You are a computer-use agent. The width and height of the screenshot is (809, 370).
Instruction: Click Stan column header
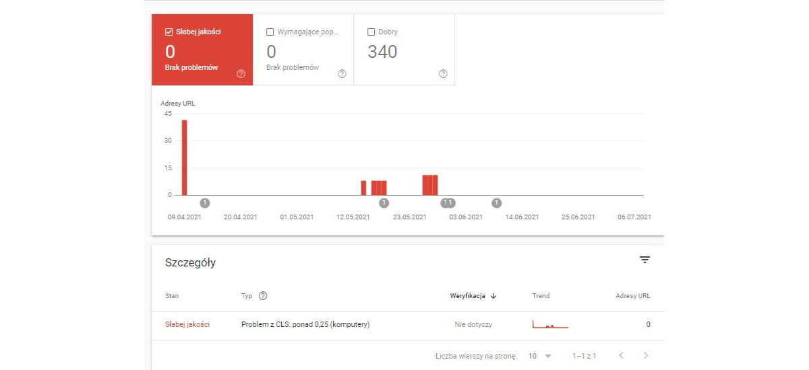coord(172,296)
